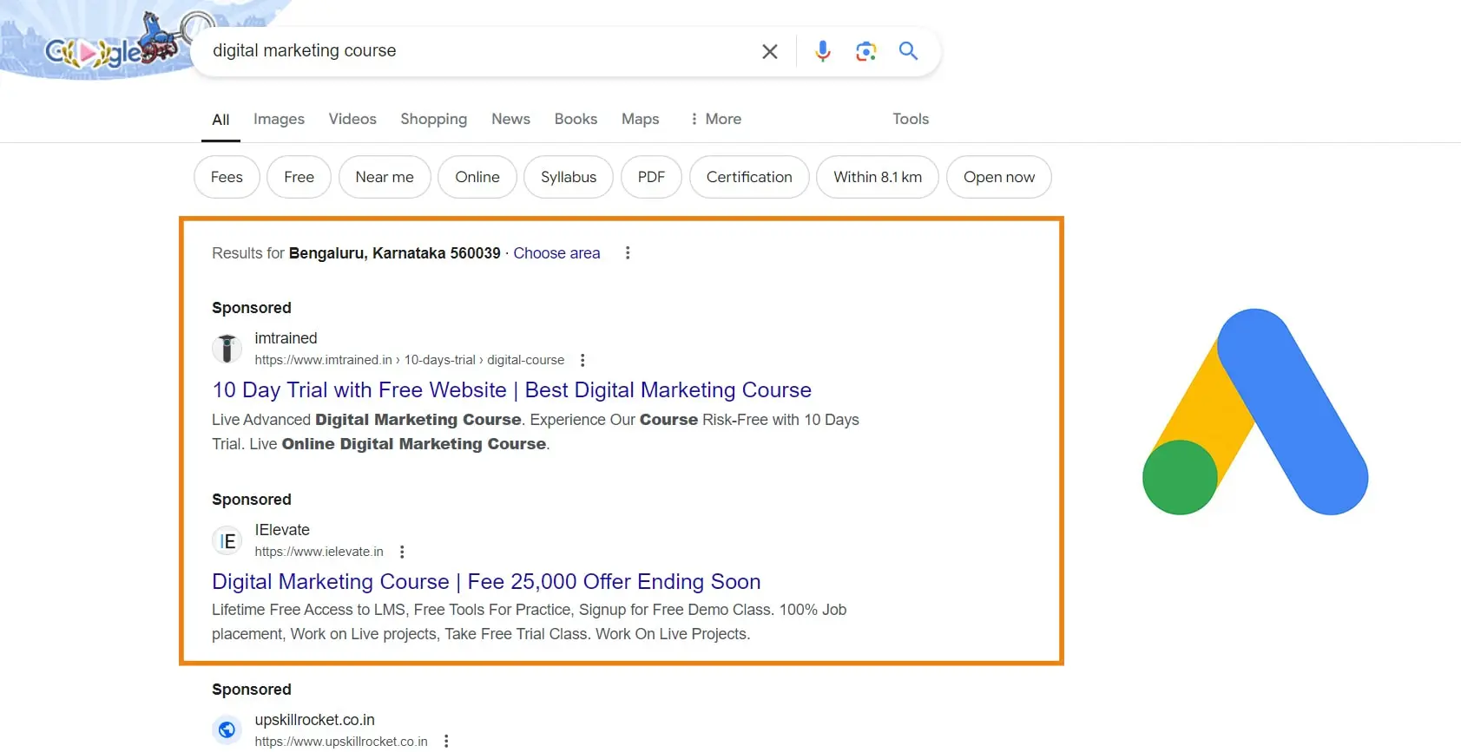Open IElevate ad three-dot menu
Image resolution: width=1461 pixels, height=752 pixels.
402,552
